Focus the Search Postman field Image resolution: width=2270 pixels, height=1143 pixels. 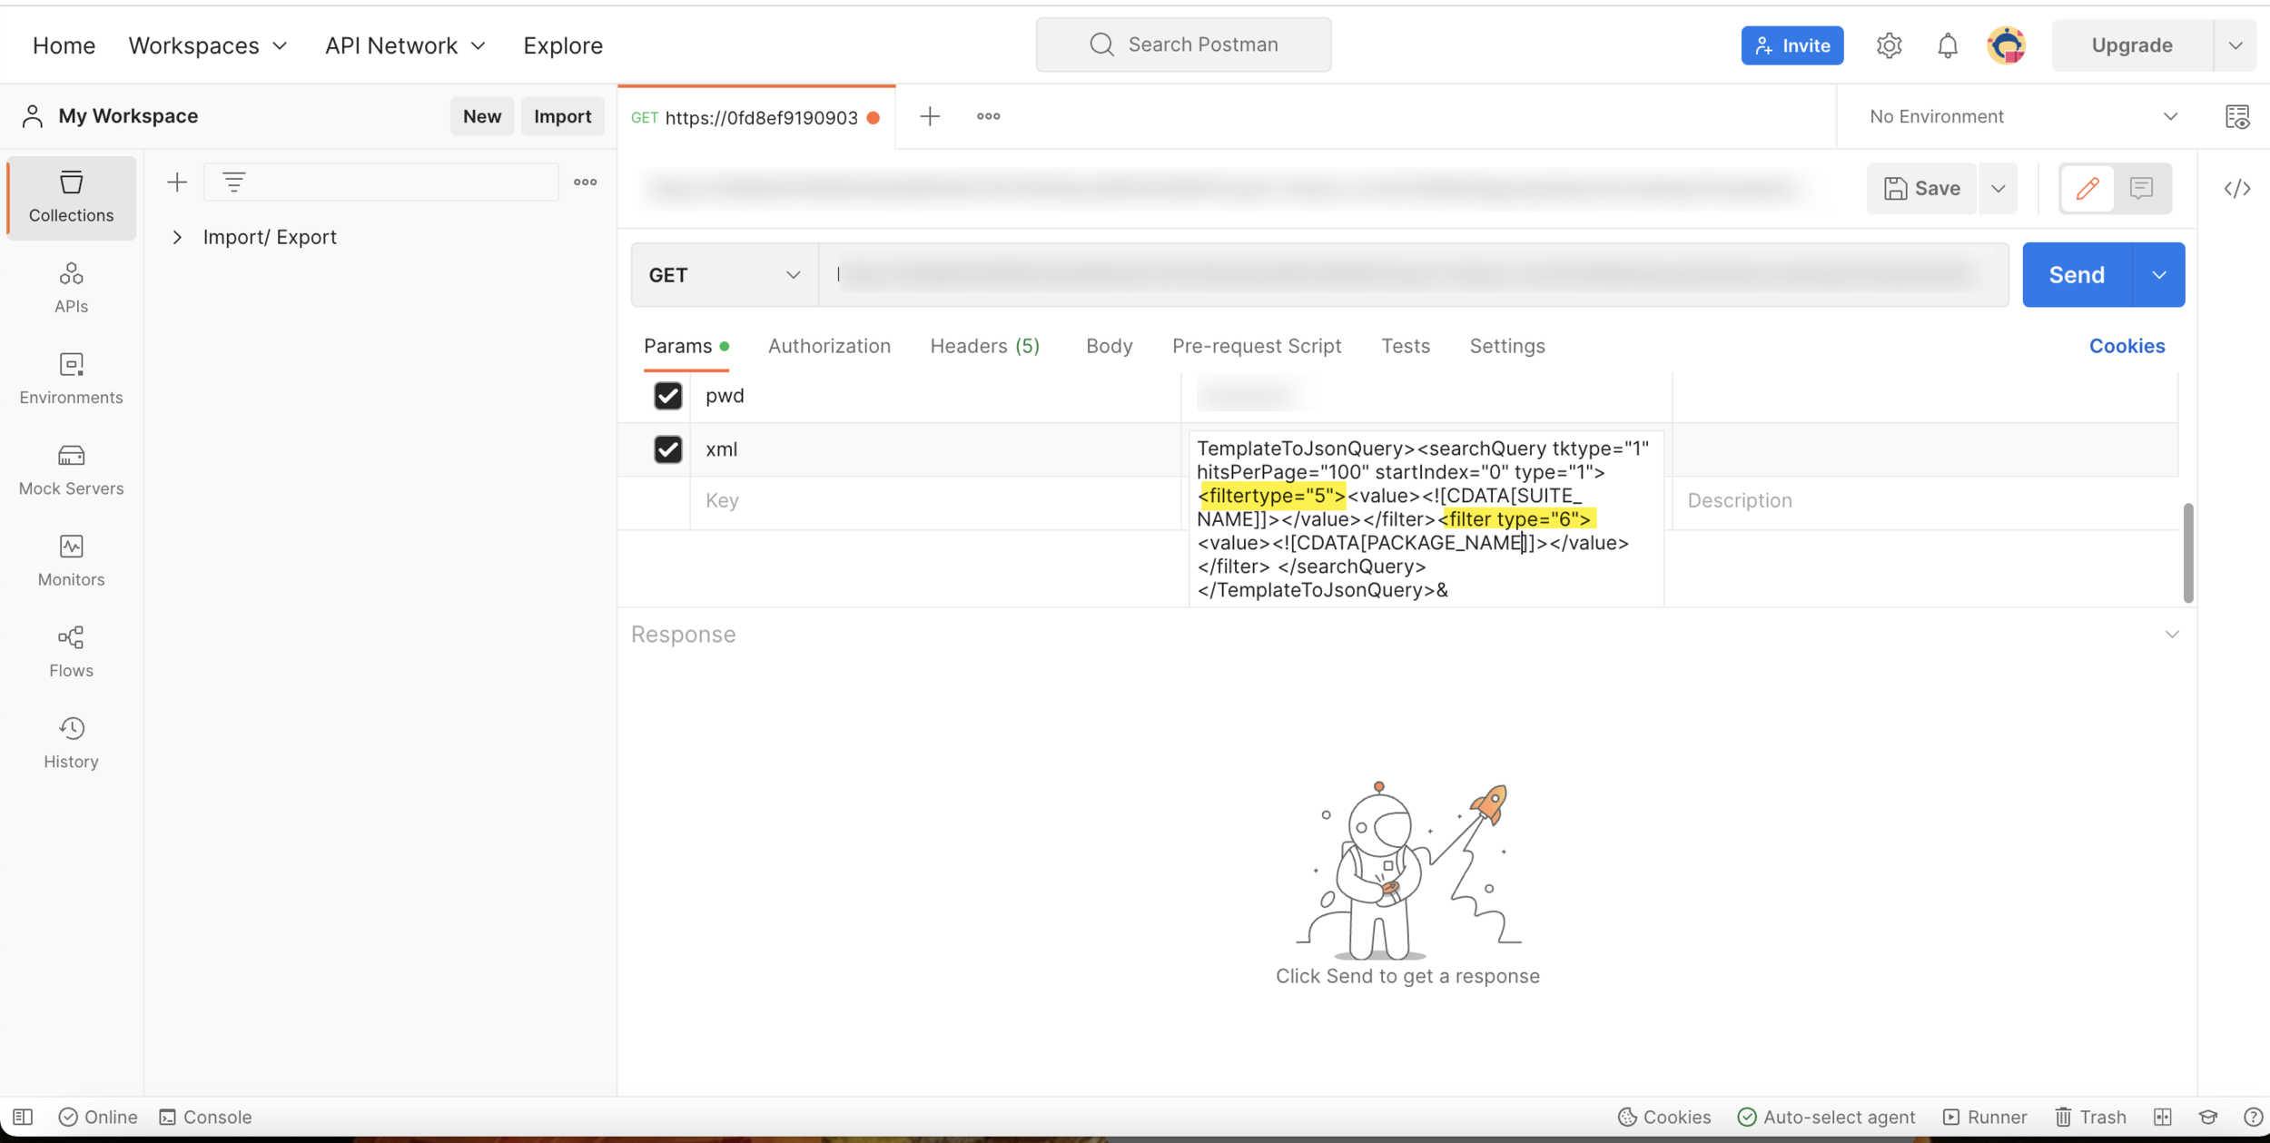(x=1183, y=44)
